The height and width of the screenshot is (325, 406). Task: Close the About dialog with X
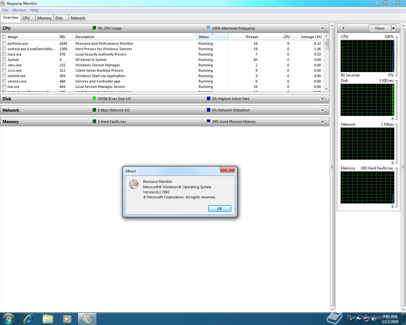tap(228, 170)
